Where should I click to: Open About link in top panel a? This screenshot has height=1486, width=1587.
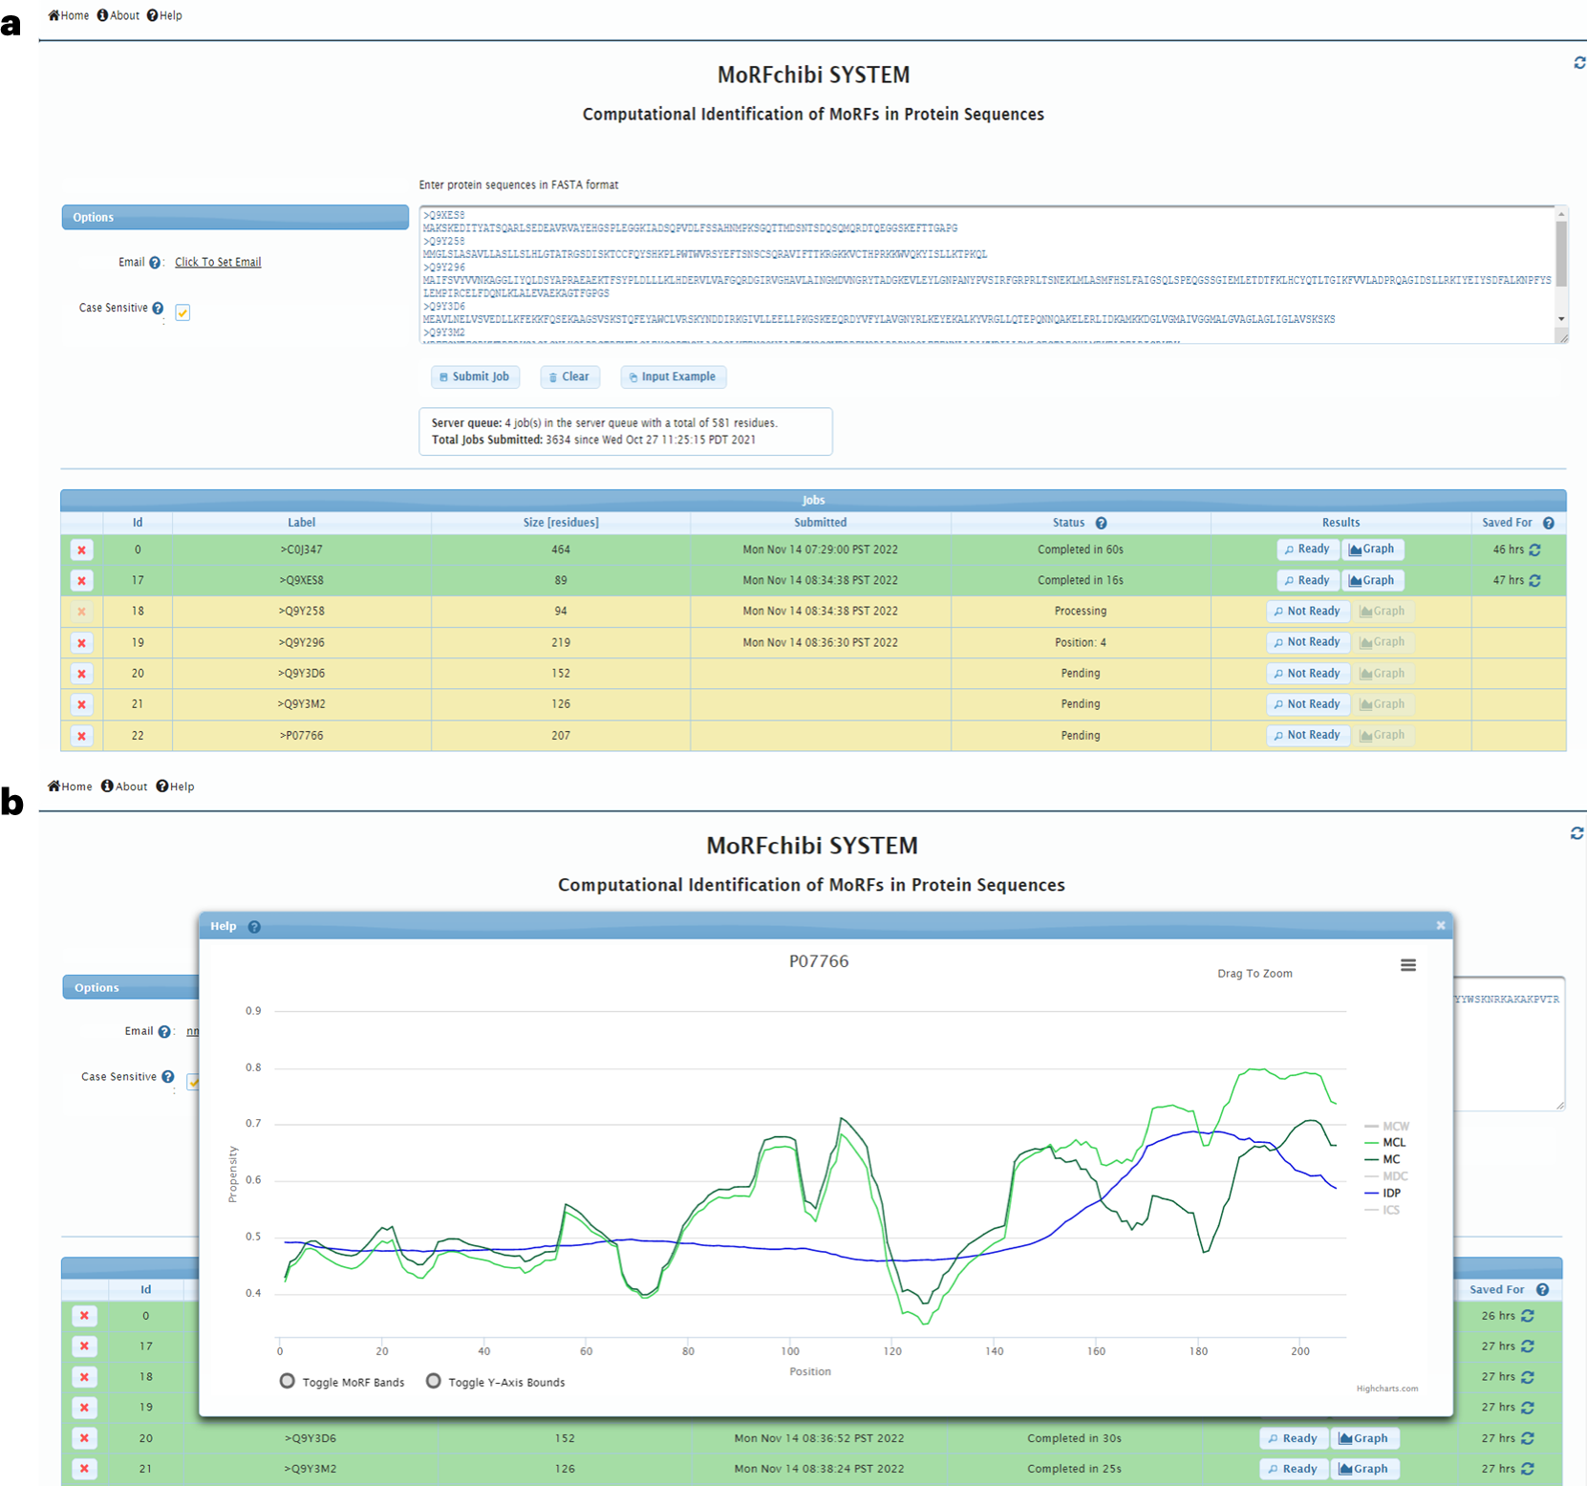(x=118, y=15)
